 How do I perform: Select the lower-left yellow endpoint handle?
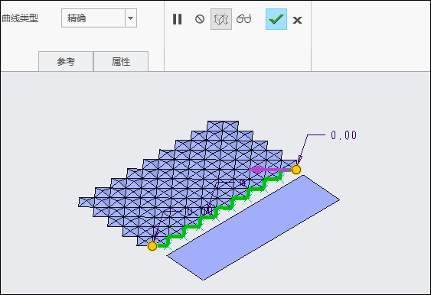pos(152,246)
